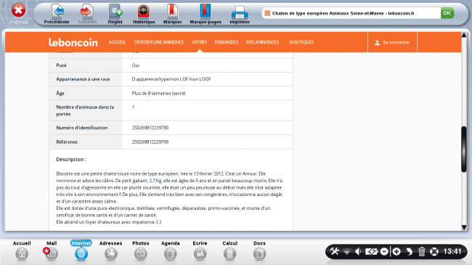Screen dimensions: 472x265
Task: Open Mail app in bottom dock
Action: (x=52, y=250)
